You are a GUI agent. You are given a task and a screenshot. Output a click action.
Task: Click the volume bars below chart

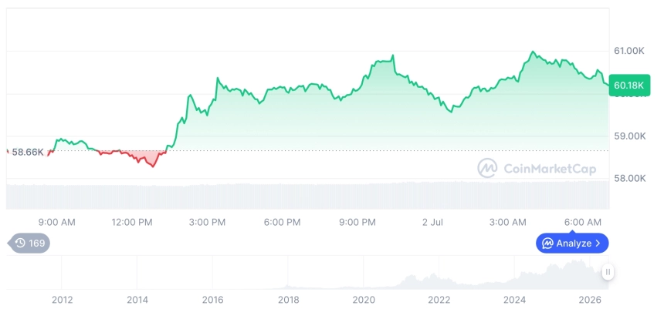[308, 196]
